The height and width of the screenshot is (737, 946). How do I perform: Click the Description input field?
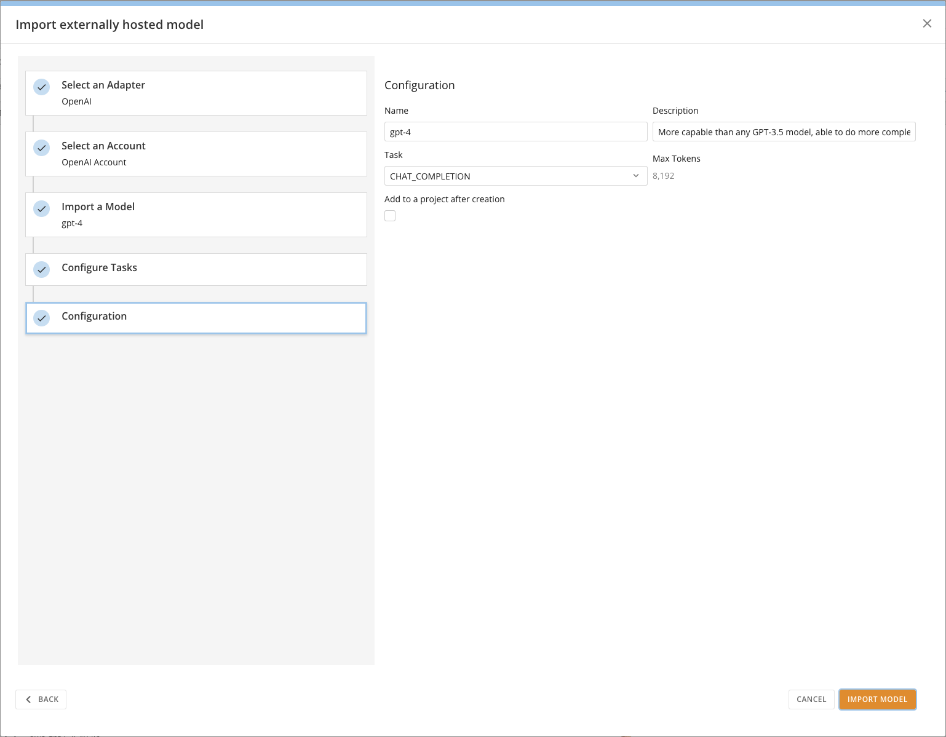click(x=784, y=132)
